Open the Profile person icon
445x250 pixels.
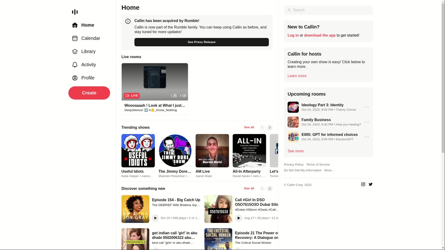75,78
